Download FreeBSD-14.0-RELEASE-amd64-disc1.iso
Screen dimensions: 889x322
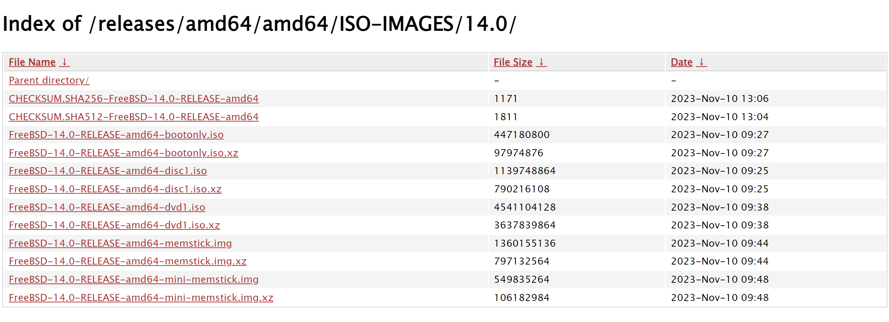[x=108, y=171]
